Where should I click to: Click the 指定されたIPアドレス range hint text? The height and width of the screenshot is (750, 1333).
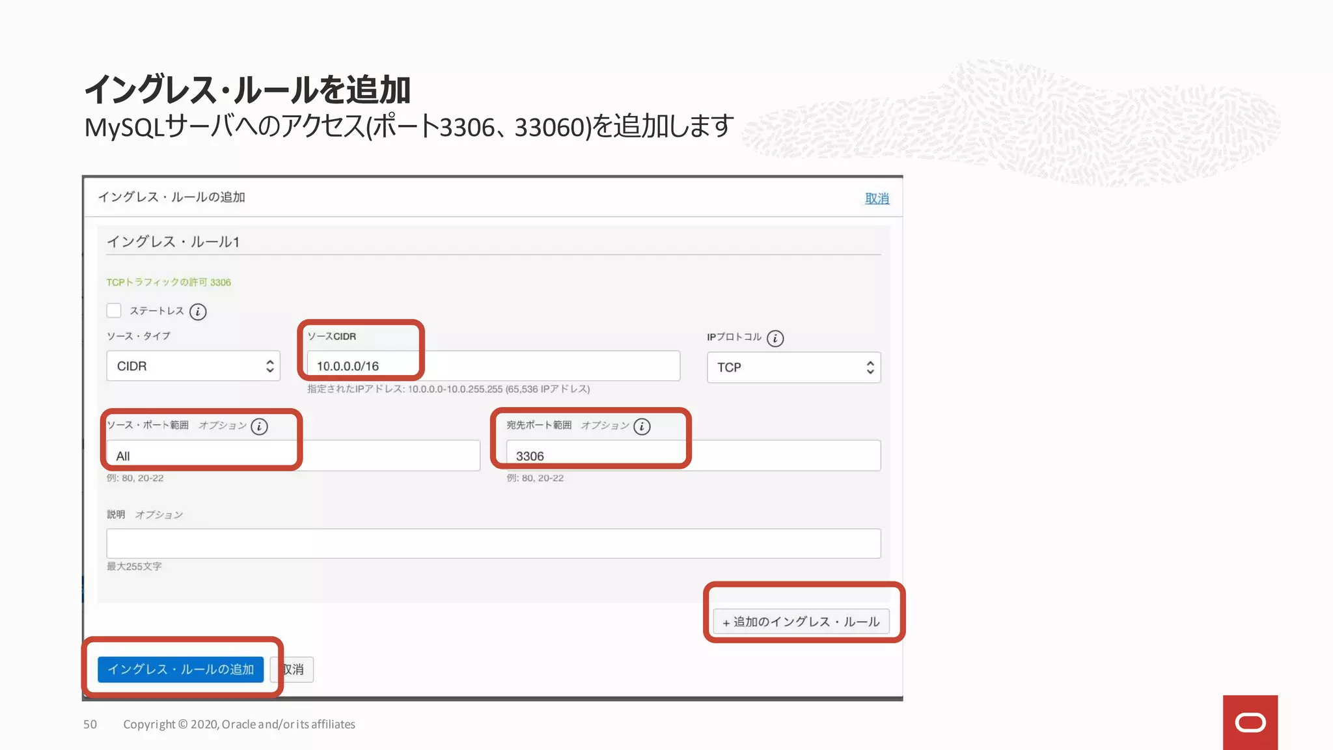[448, 389]
